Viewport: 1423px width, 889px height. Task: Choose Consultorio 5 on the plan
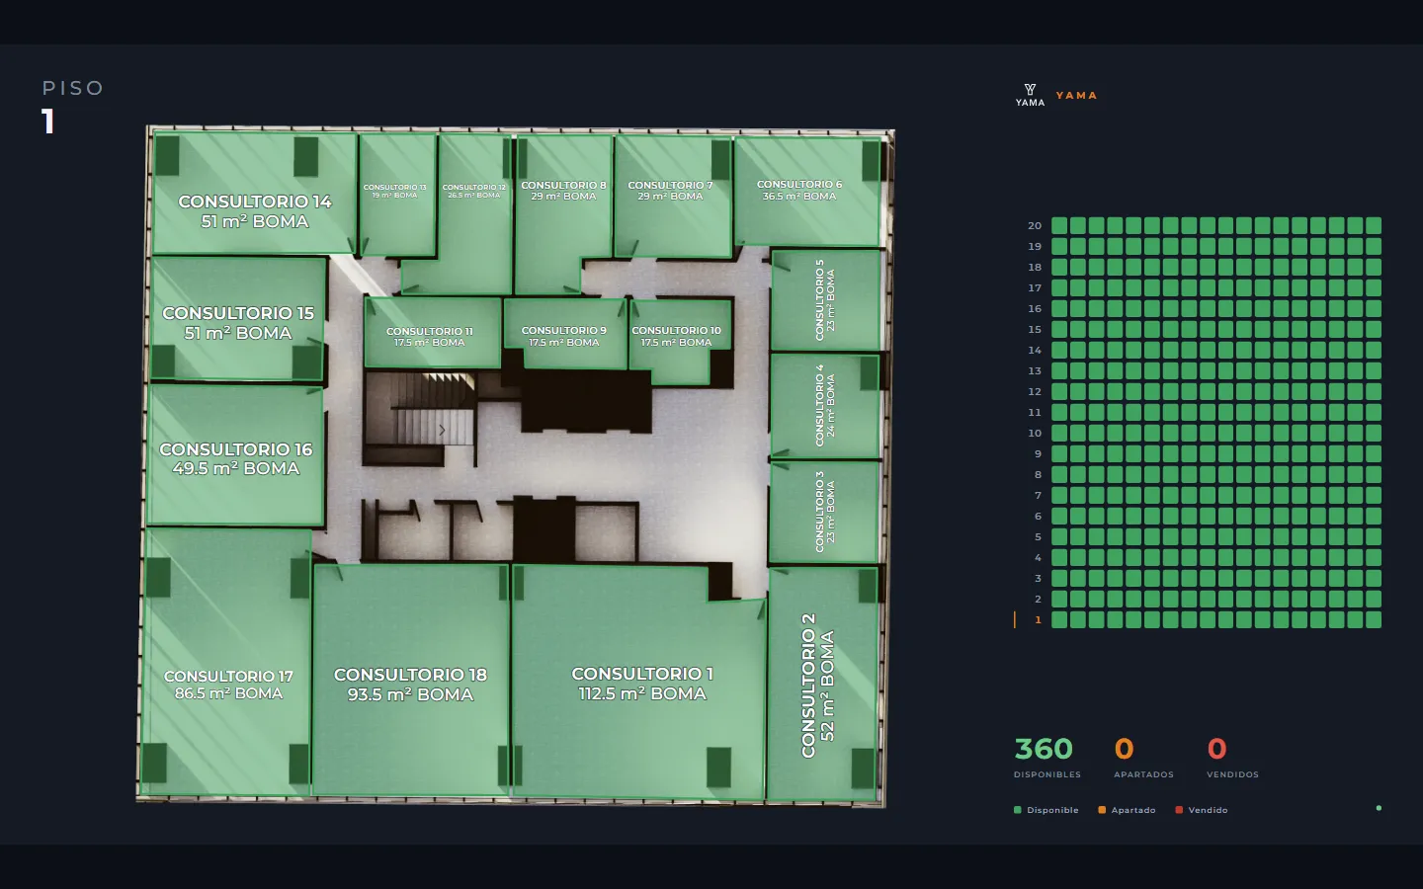pyautogui.click(x=825, y=299)
